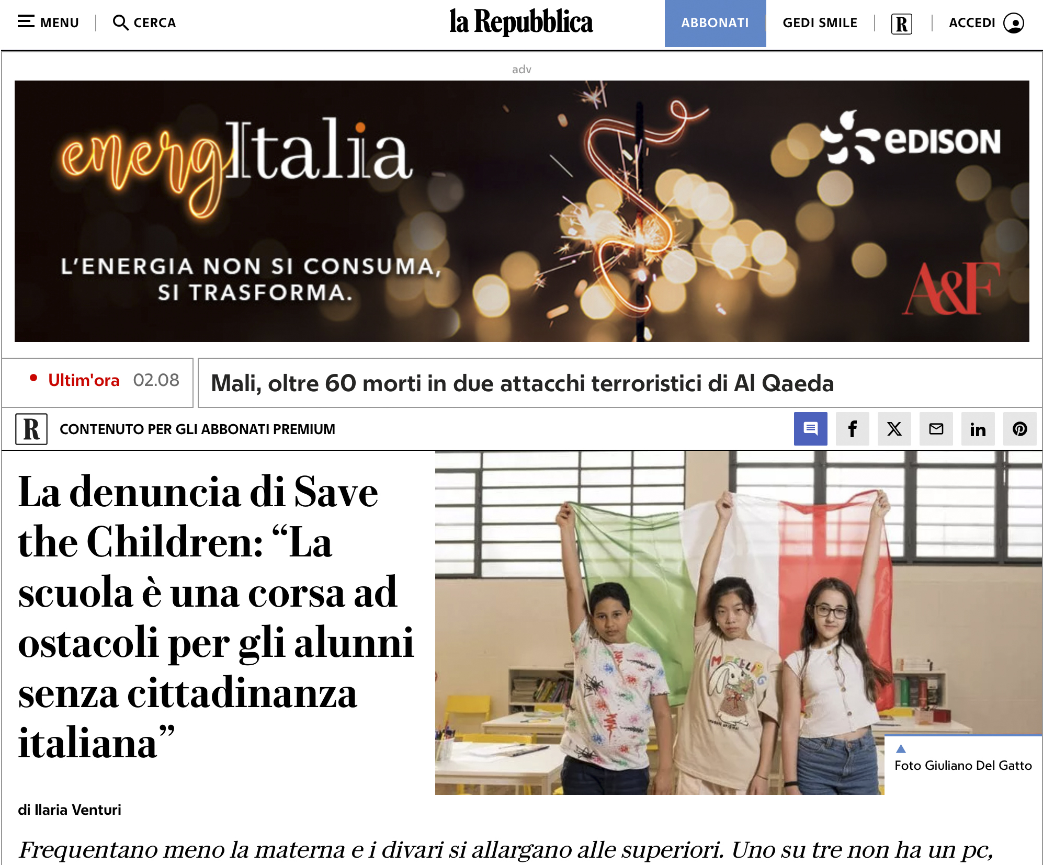
Task: Open the R premium logo in header
Action: (x=901, y=24)
